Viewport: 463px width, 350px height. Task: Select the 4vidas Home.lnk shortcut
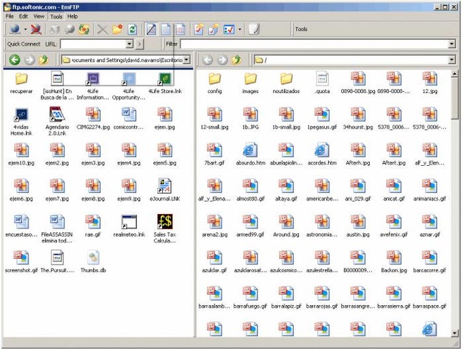coord(21,121)
